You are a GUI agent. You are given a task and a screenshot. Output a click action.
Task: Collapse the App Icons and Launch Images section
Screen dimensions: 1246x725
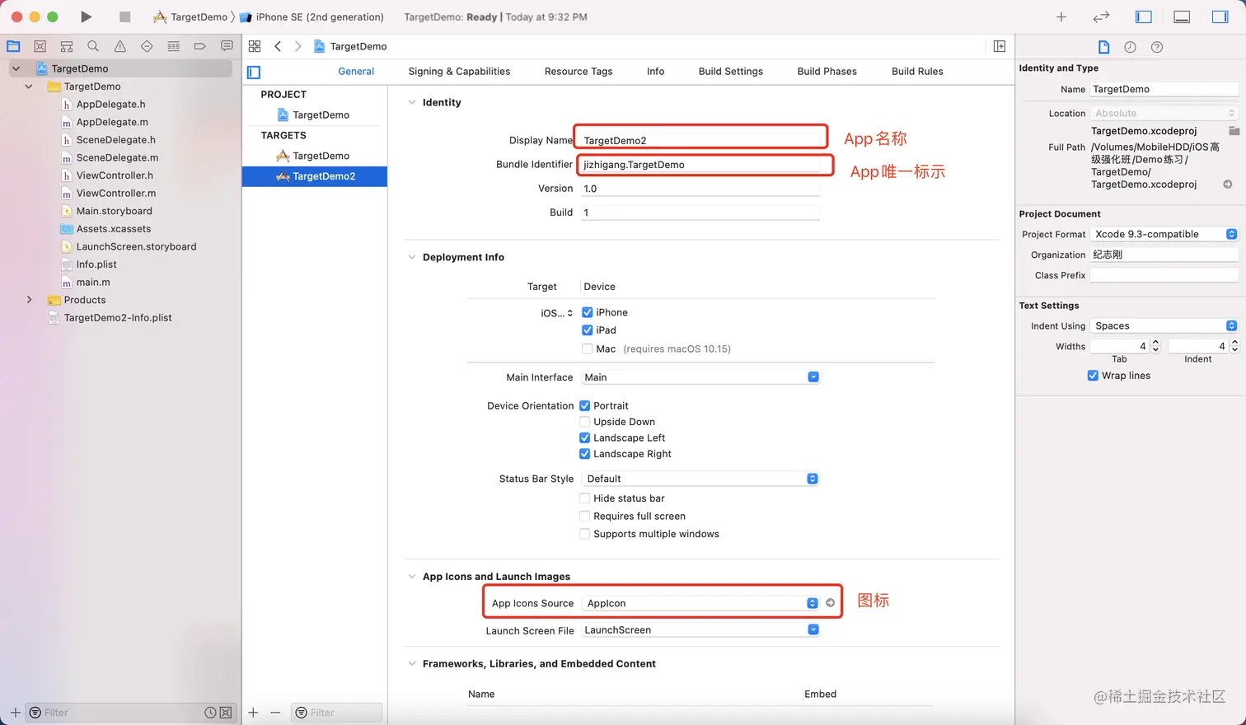point(412,577)
